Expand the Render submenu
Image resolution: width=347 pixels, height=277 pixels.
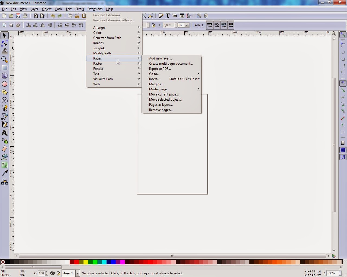click(x=114, y=69)
